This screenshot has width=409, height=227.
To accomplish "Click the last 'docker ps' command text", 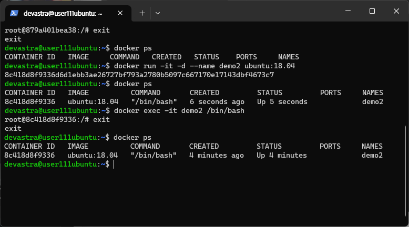I will [x=132, y=137].
